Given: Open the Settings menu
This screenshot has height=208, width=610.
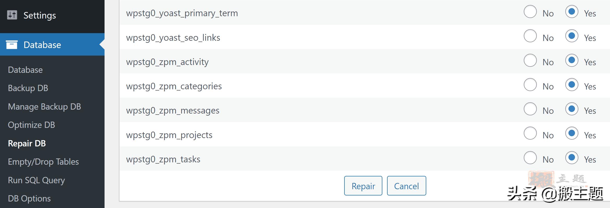Looking at the screenshot, I should tap(39, 15).
